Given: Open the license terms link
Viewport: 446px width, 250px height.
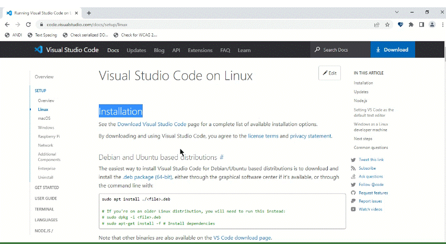Looking at the screenshot, I should click(x=263, y=136).
